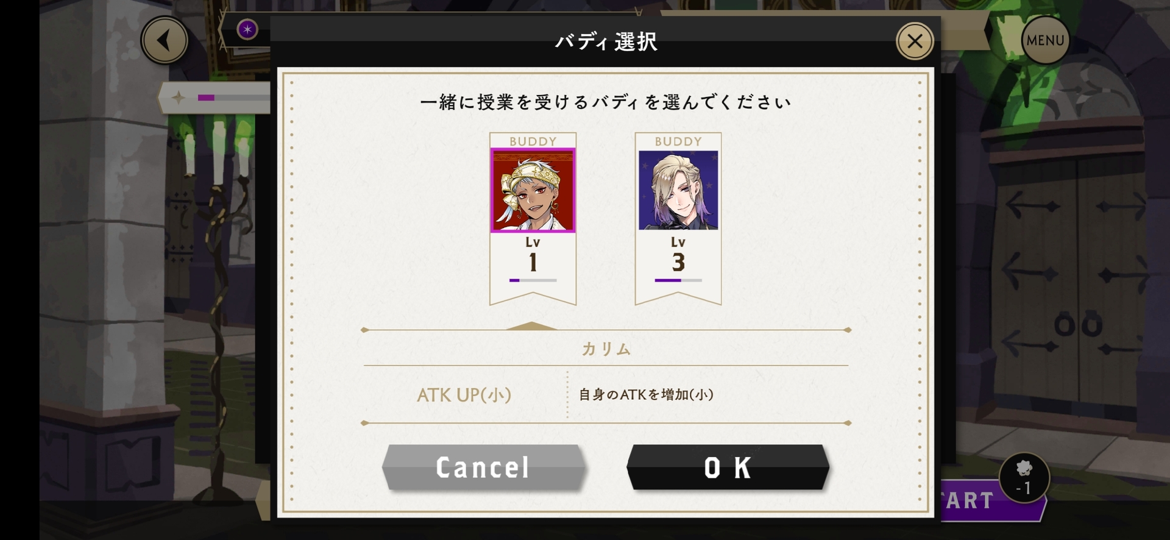
Task: Tap the flower icon showing -1
Action: click(1024, 477)
